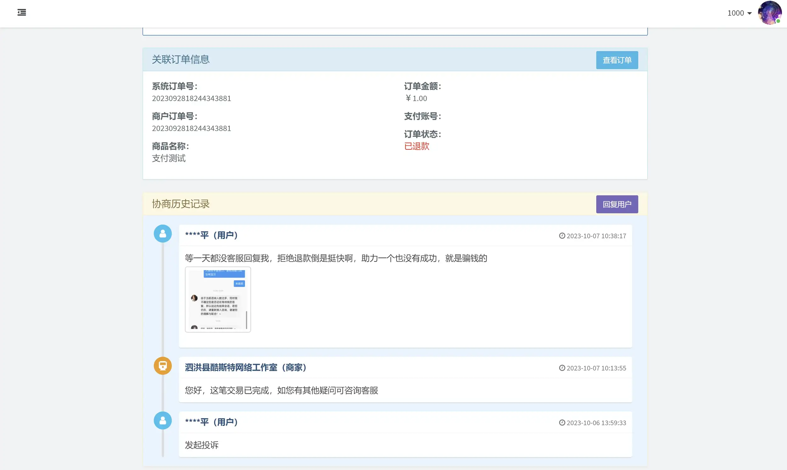Click the 泗洪县酷斯特网络工作室（商家）name
This screenshot has height=470, width=787.
[x=246, y=368]
